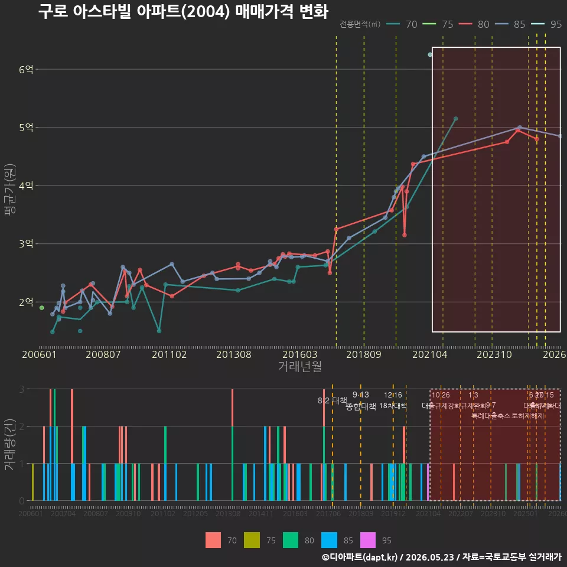Click the '201603' label on the price chart axis
The image size is (567, 567).
tap(300, 354)
